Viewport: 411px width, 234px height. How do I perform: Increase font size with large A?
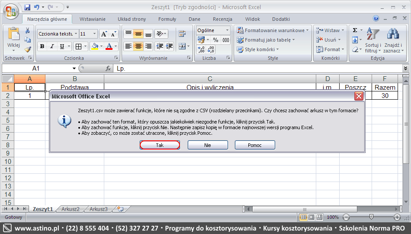(x=104, y=34)
